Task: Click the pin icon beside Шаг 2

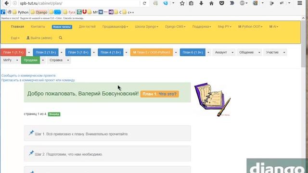Action: click(31, 153)
